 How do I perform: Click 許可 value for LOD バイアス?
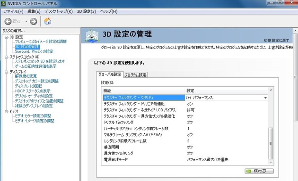click(x=191, y=110)
